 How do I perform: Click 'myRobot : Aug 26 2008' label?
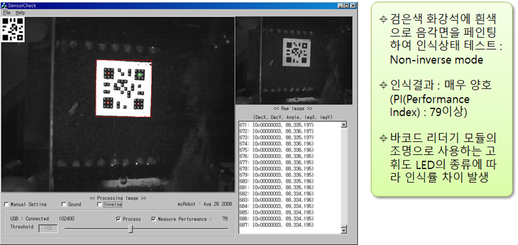click(x=205, y=204)
